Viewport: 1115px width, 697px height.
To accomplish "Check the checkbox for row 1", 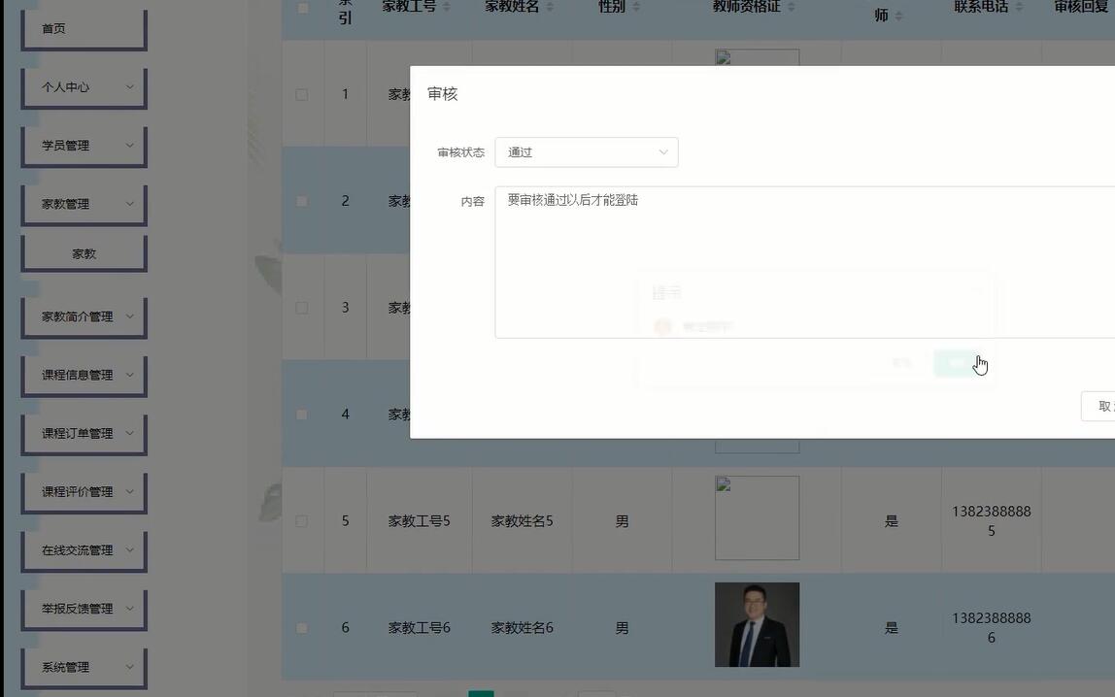I will (301, 94).
